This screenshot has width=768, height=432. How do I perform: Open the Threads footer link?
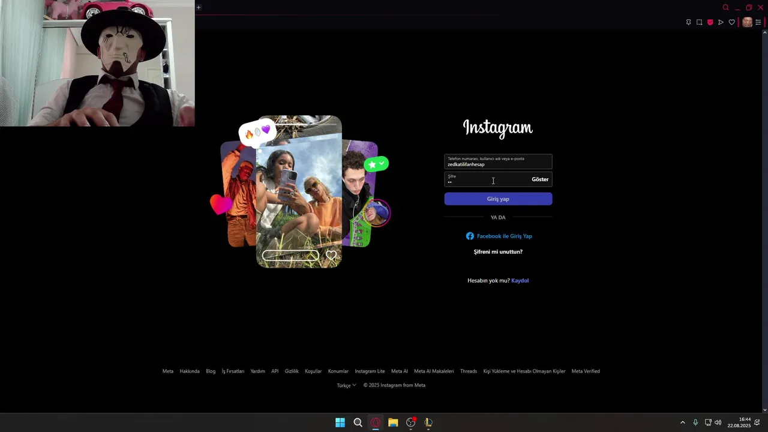coord(469,371)
